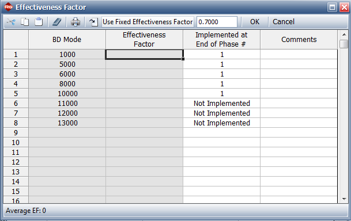Click Not Implemented cell for mode 13000
The image size is (351, 221).
tap(222, 123)
